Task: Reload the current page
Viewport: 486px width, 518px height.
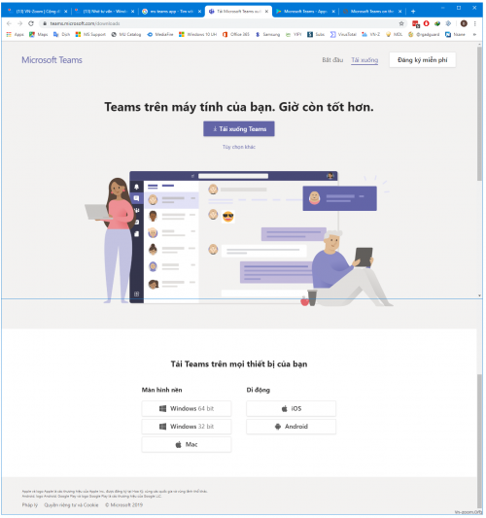Action: tap(31, 23)
